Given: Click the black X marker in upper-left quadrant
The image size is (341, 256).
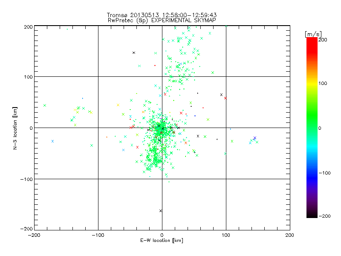Looking at the screenshot, I should pos(134,52).
